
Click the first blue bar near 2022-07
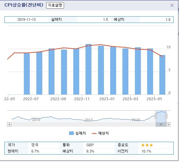click(x=27, y=74)
